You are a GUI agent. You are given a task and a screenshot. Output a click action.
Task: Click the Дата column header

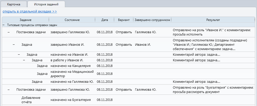pos(105,20)
